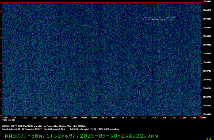Click the FFTsamples: 131072 text
Image resolution: width=214 pixels, height=140 pixels.
pyautogui.click(x=32, y=129)
